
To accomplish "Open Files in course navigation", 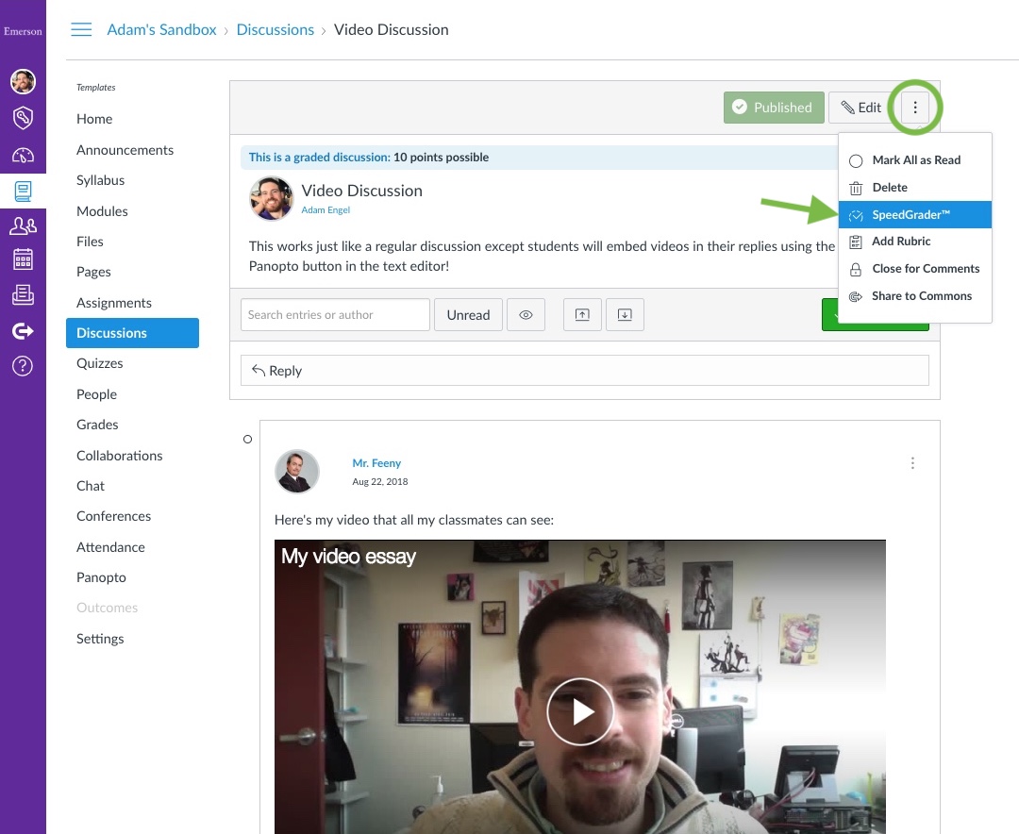I will (x=90, y=242).
